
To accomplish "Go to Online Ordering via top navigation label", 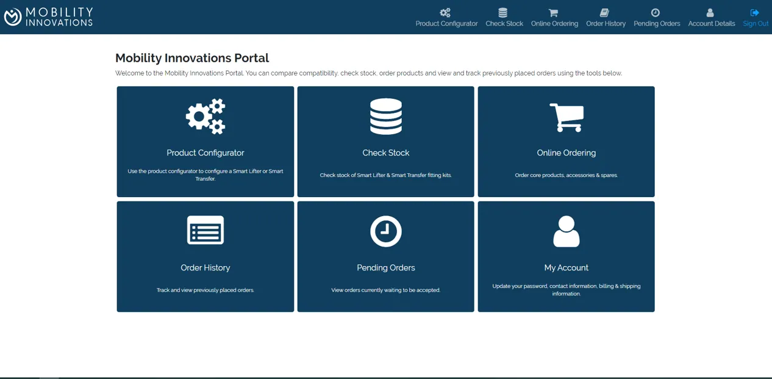I will click(554, 24).
